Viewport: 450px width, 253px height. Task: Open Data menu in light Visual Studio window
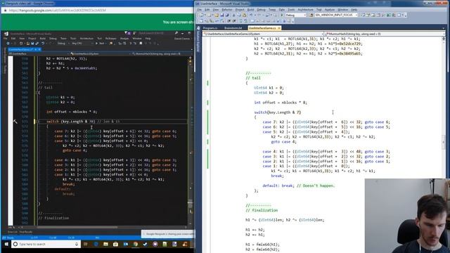[x=281, y=10]
